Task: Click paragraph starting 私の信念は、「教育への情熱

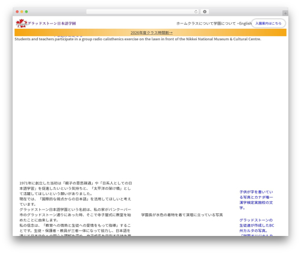Action: [75, 230]
